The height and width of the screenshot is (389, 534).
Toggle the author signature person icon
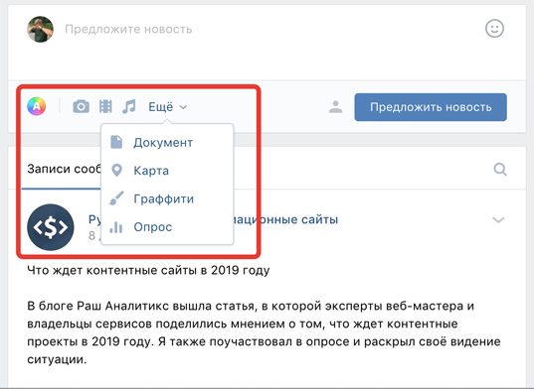point(335,107)
